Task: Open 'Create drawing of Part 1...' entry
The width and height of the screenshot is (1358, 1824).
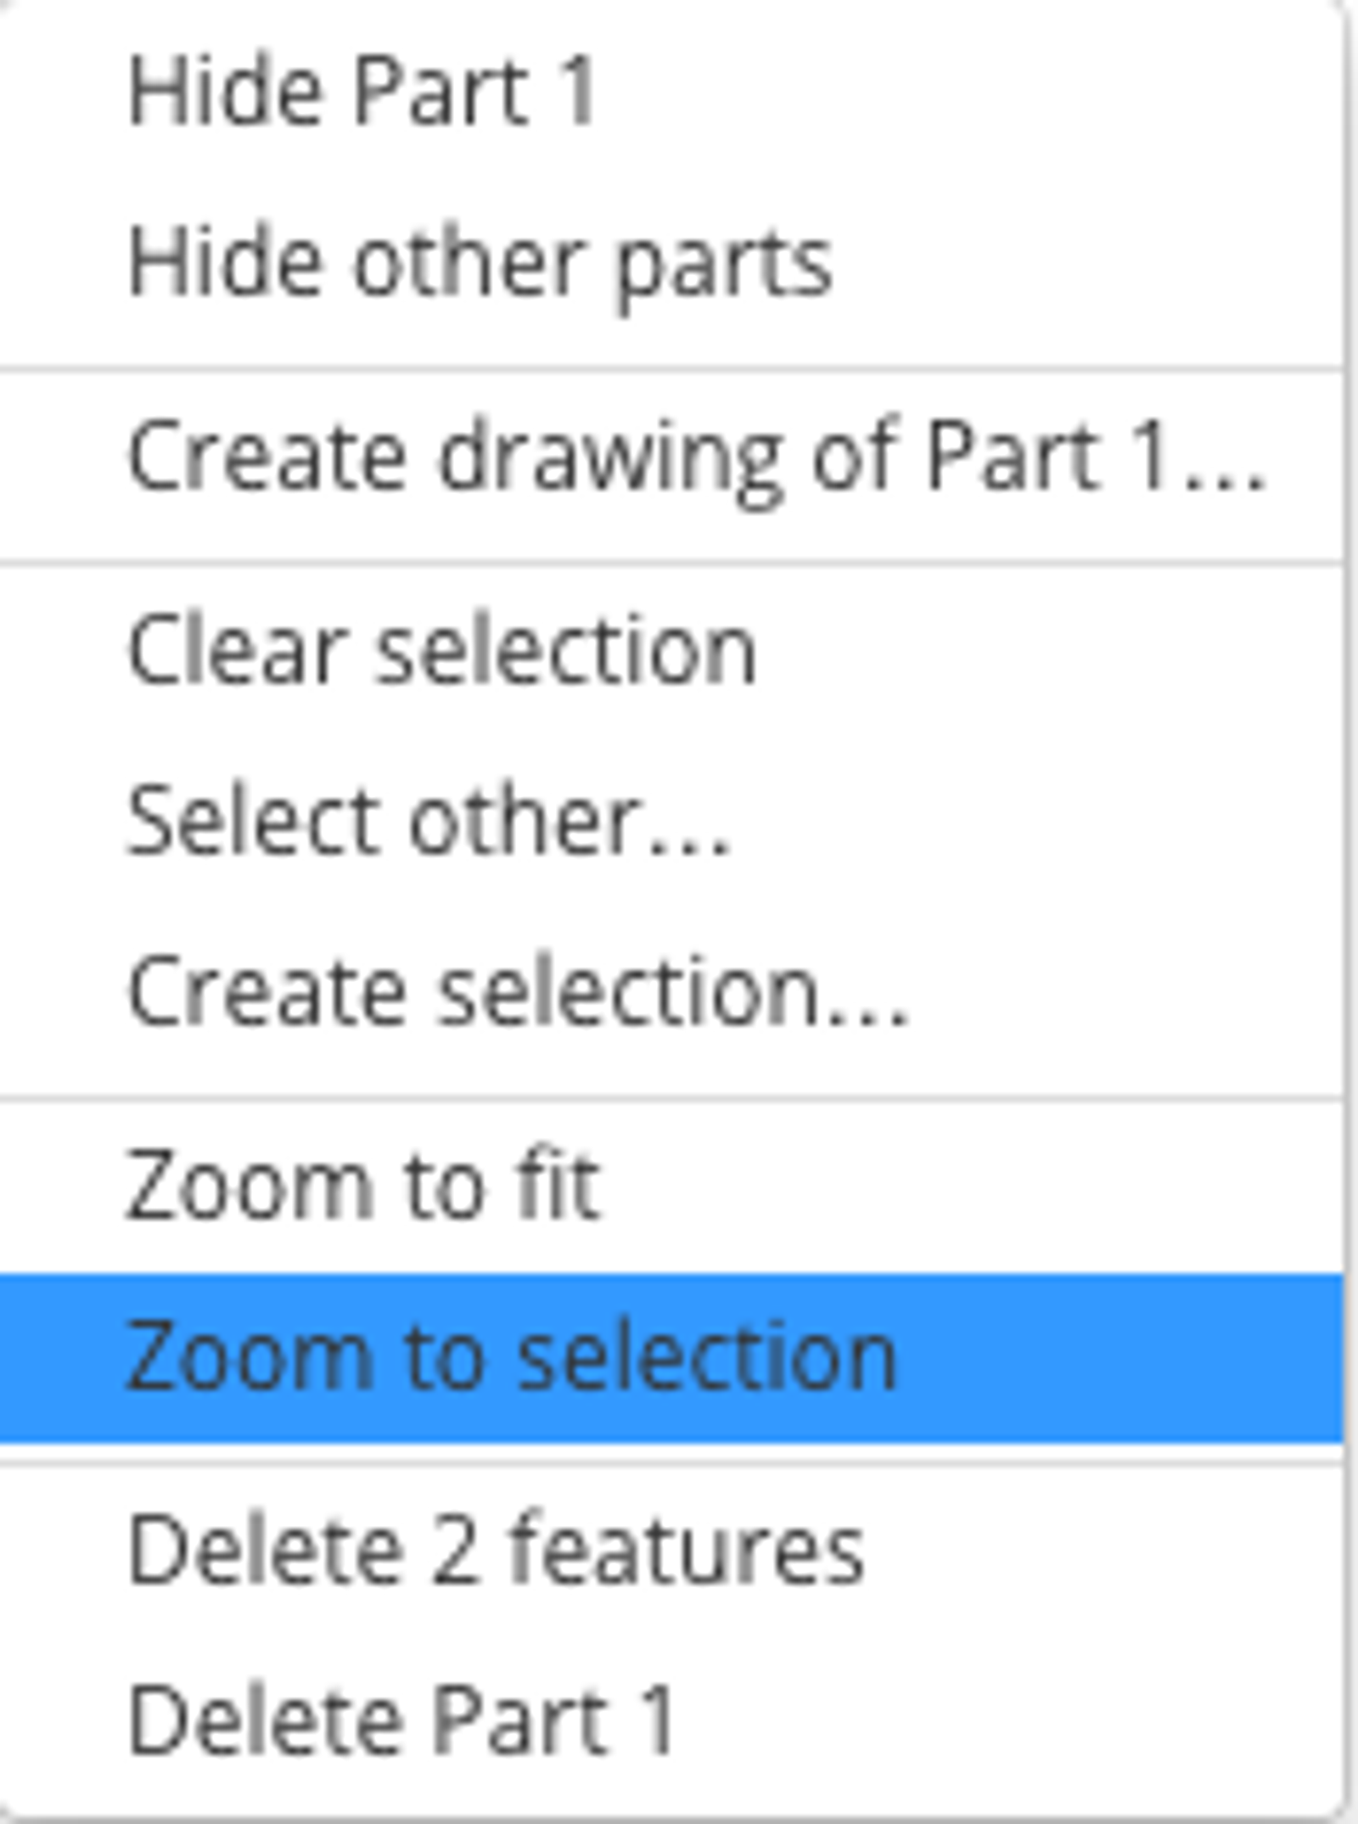Action: pos(696,458)
